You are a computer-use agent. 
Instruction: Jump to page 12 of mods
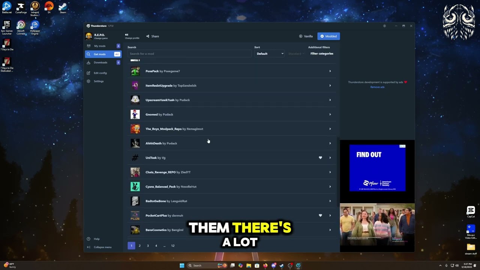pyautogui.click(x=173, y=246)
